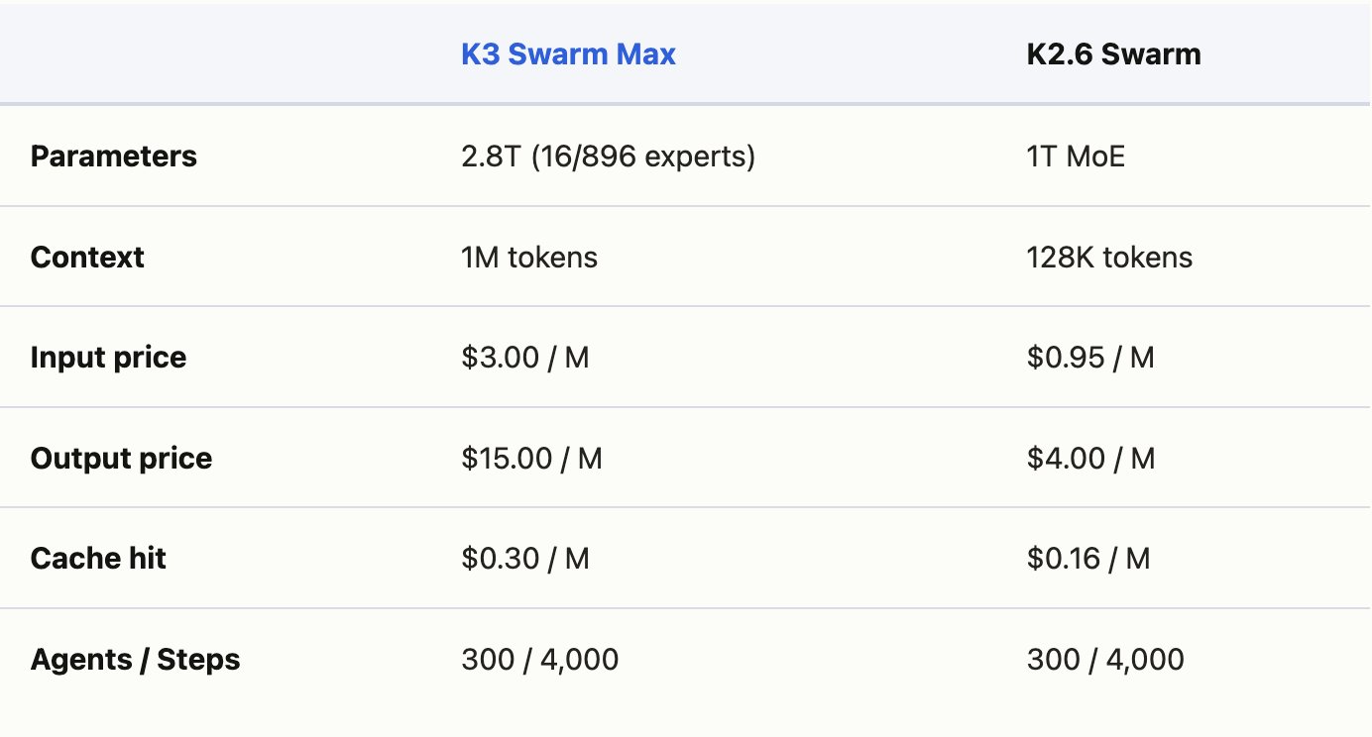1372x737 pixels.
Task: Select the Output price row label
Action: point(121,459)
